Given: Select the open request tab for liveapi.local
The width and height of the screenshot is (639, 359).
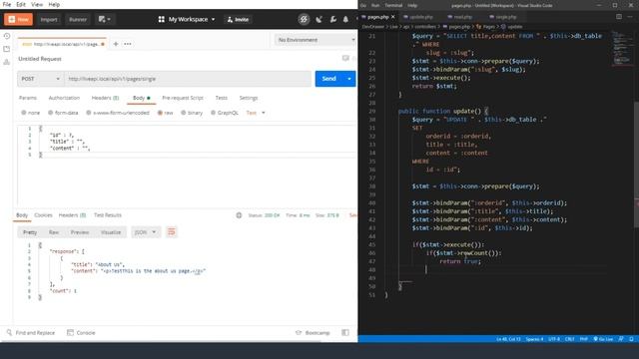Looking at the screenshot, I should (63, 44).
